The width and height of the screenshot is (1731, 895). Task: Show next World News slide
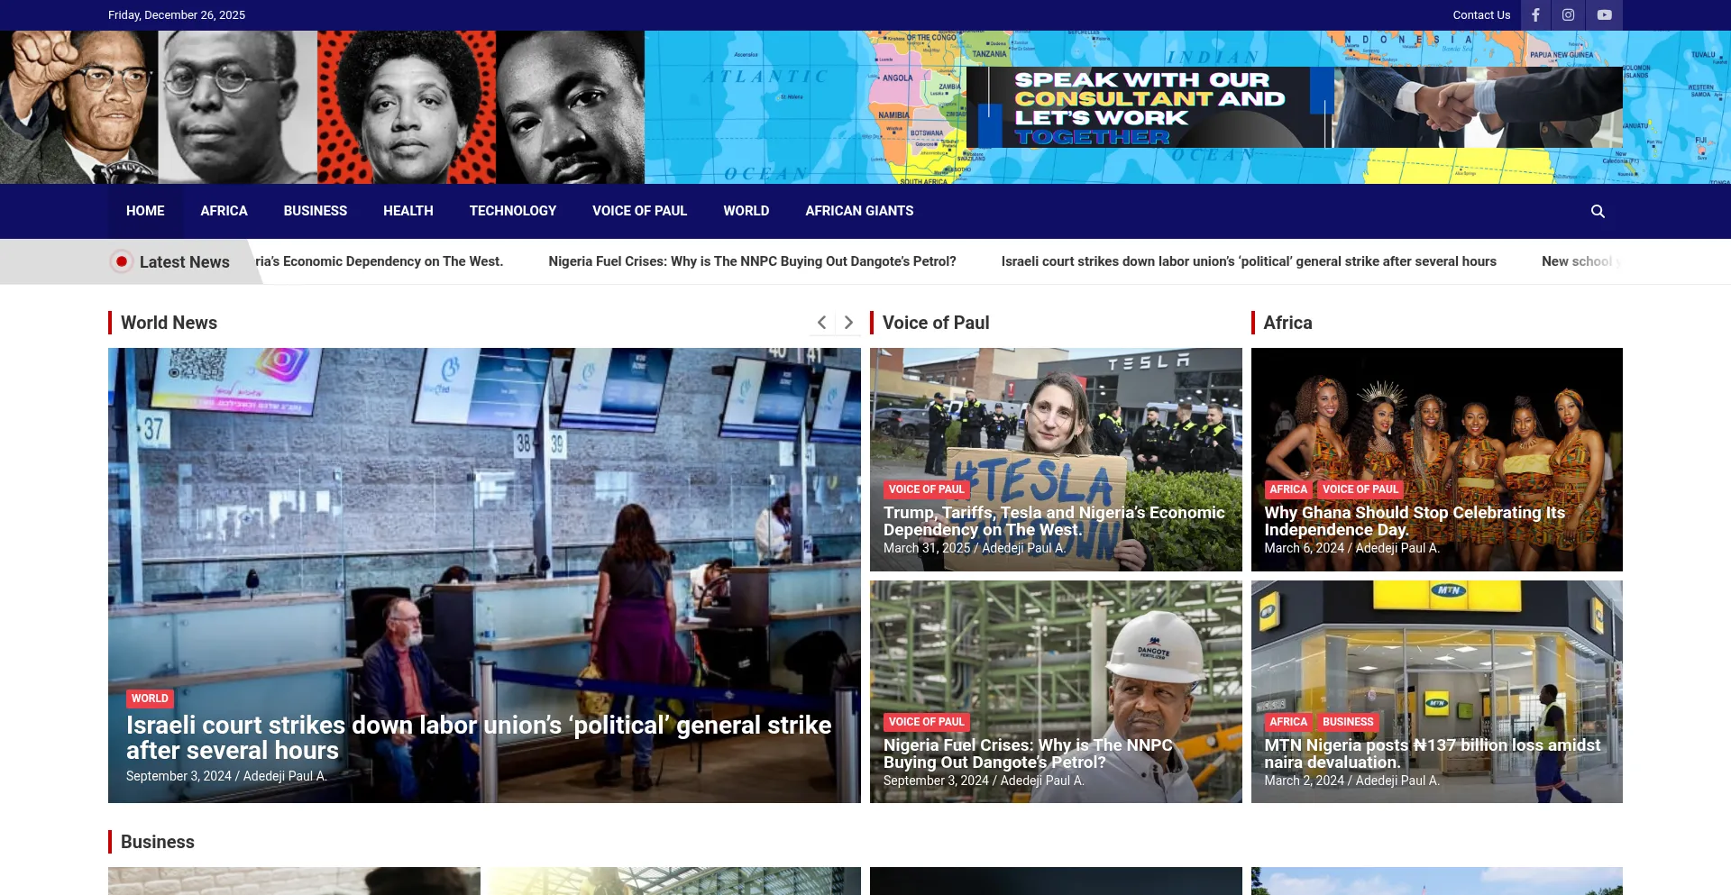pyautogui.click(x=848, y=323)
